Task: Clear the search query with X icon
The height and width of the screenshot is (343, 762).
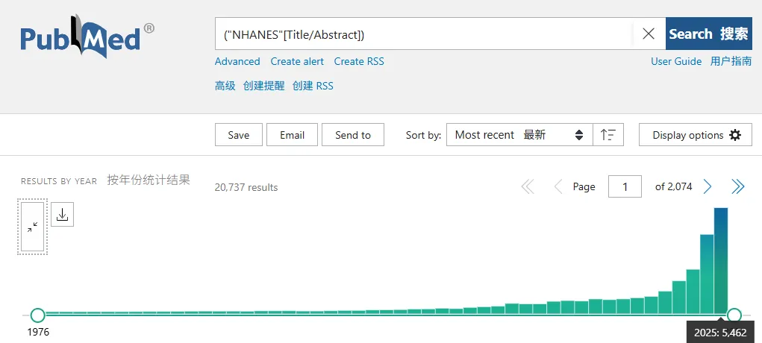Action: [x=649, y=34]
